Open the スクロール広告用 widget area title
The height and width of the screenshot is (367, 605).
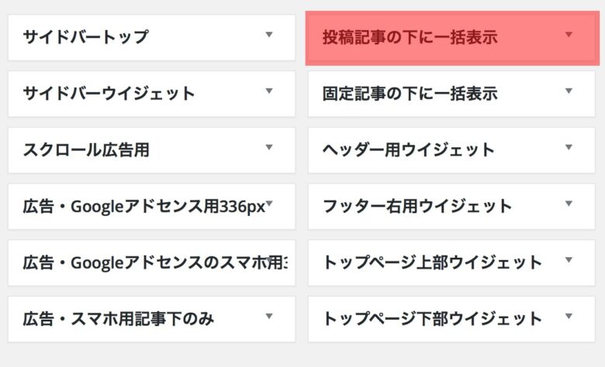click(x=86, y=149)
